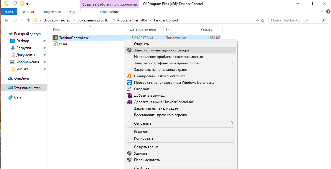Switch to 'Поделиться' ribbon tab

click(52, 12)
